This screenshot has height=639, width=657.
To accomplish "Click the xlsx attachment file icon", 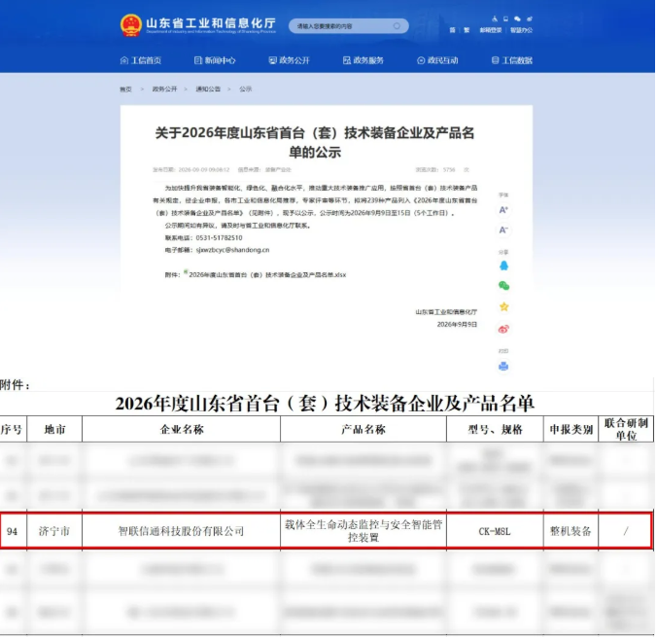I will [x=186, y=272].
